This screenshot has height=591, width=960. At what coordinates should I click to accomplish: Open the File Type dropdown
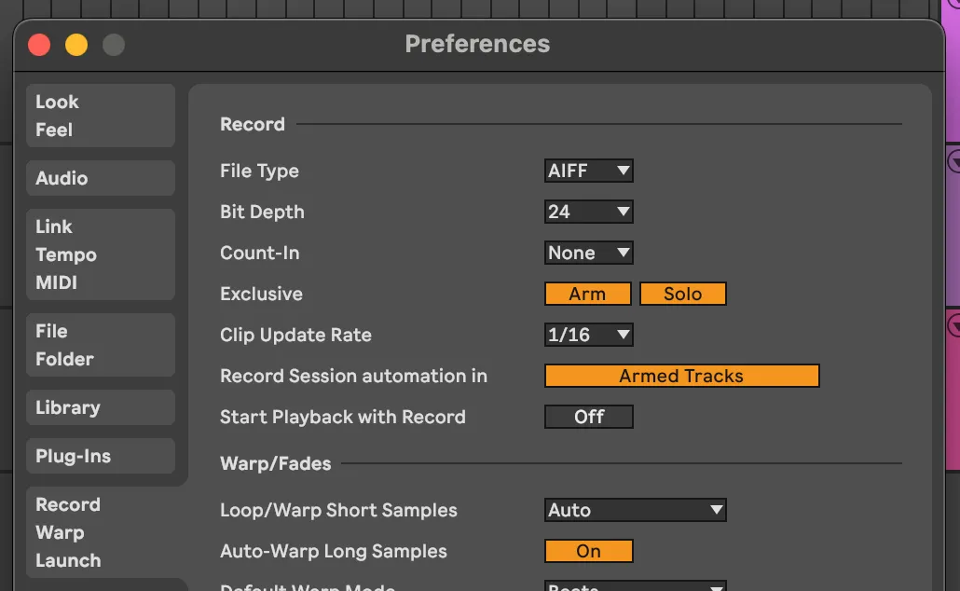pos(588,171)
